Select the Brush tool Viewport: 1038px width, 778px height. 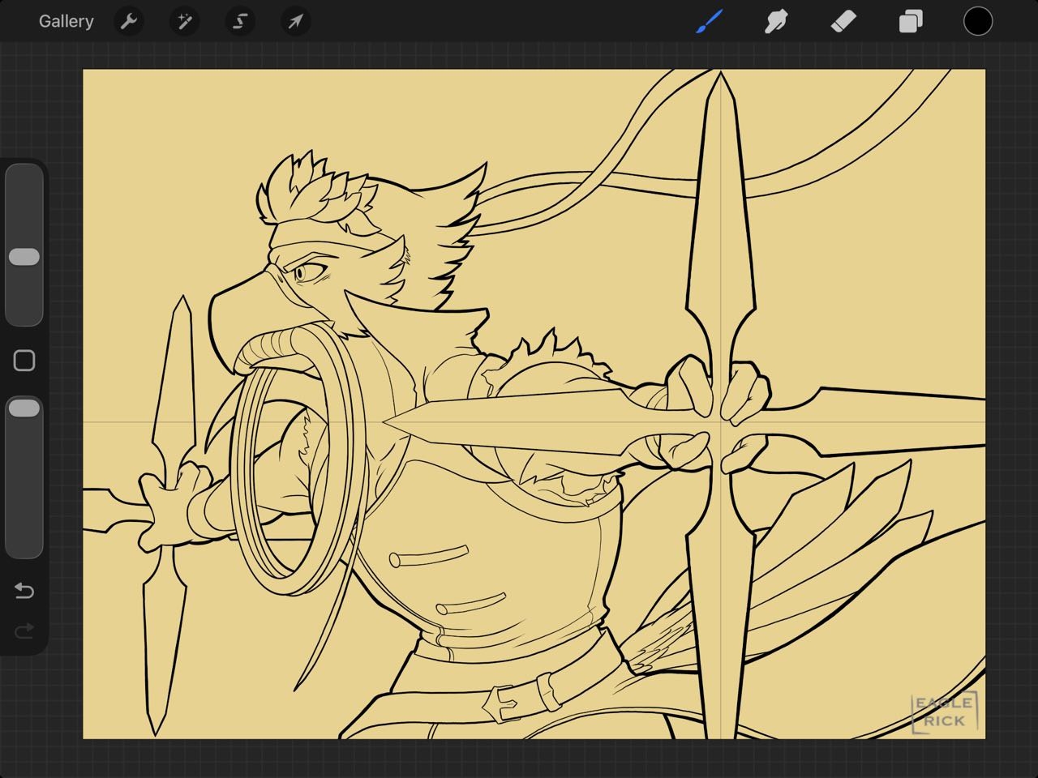[x=709, y=21]
